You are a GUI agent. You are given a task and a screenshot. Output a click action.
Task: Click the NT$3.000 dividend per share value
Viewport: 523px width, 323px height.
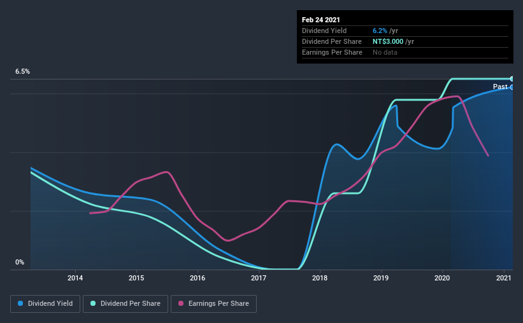pyautogui.click(x=388, y=41)
